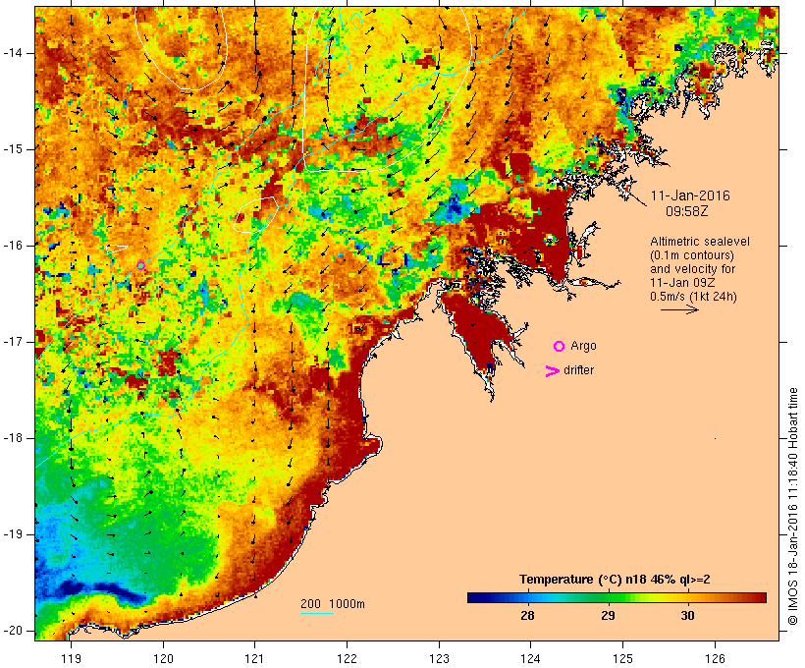Click the magenta Argo circle on the map

pos(140,265)
